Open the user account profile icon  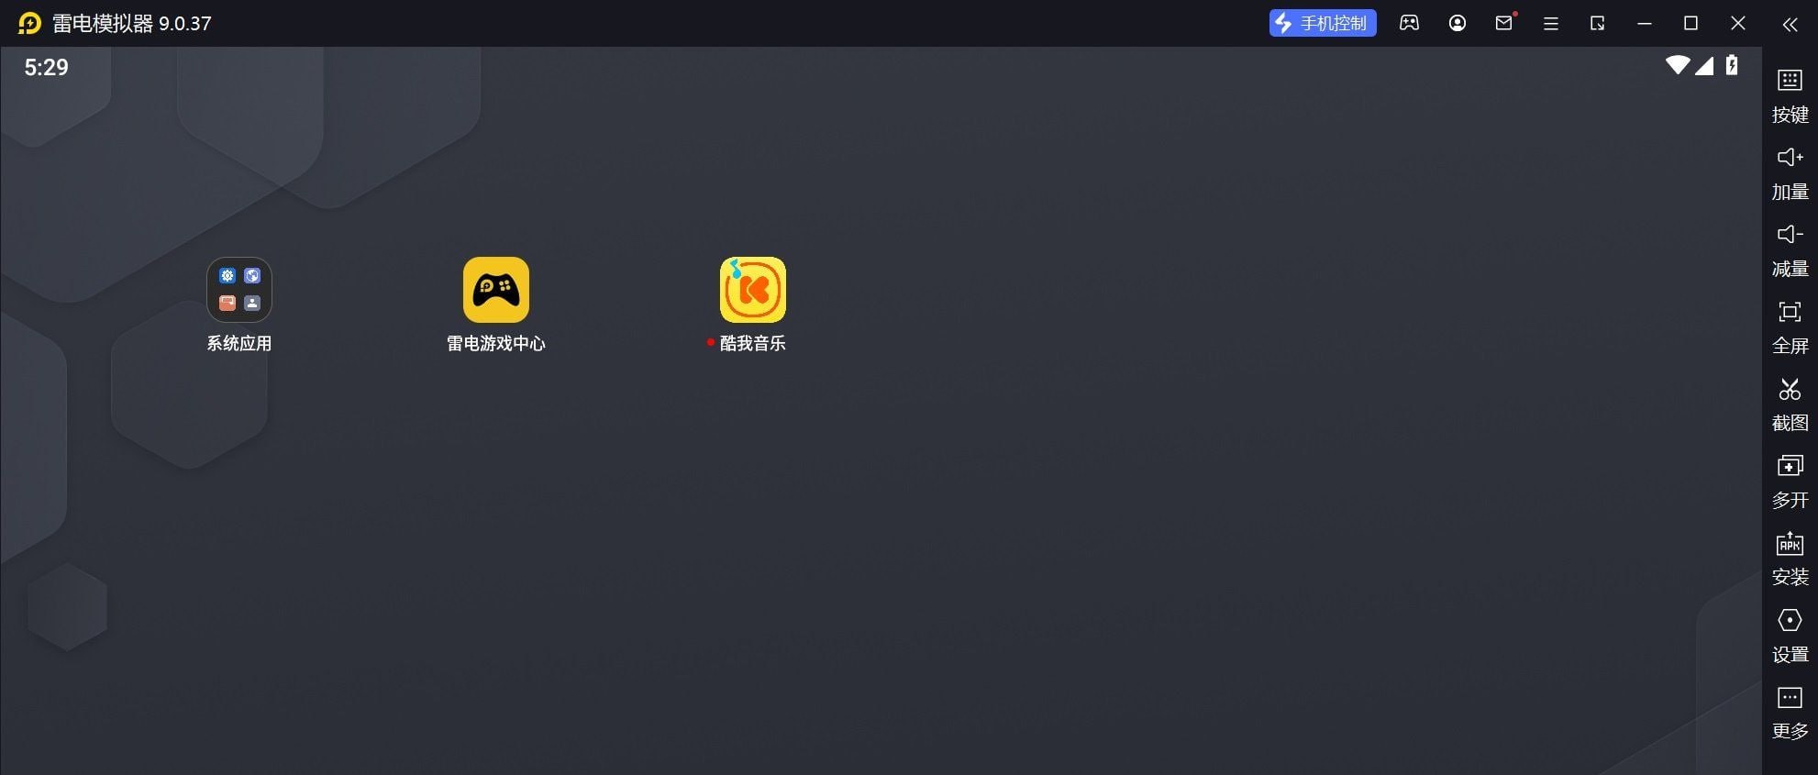1457,24
